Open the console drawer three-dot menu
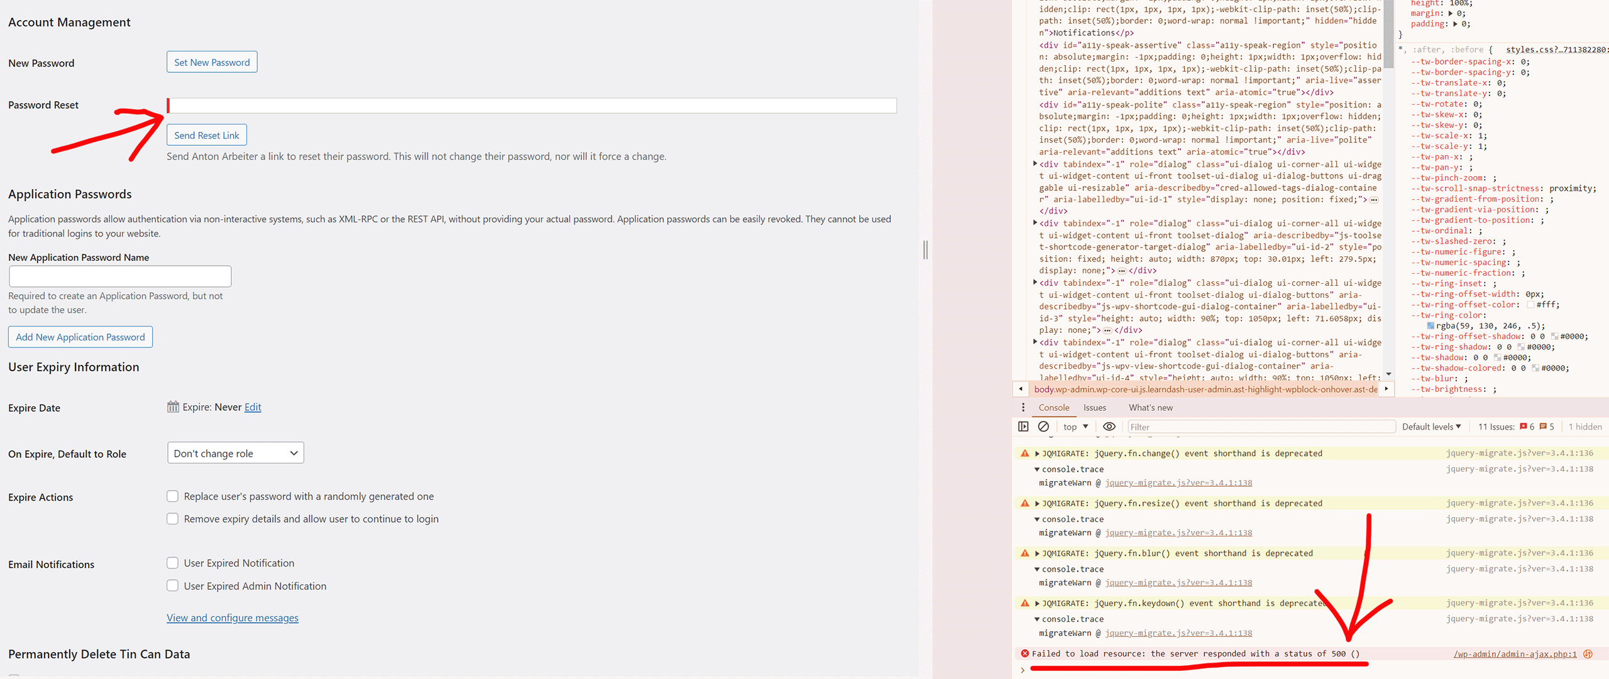 coord(1023,407)
